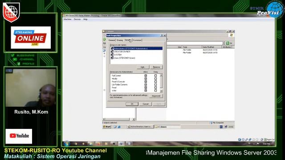Click the horizontal scrollbar thumb in folder pane
The width and height of the screenshot is (285, 160).
coord(118,119)
